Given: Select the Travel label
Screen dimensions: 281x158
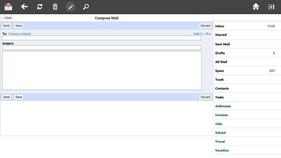Looking at the screenshot, I should (x=220, y=141).
